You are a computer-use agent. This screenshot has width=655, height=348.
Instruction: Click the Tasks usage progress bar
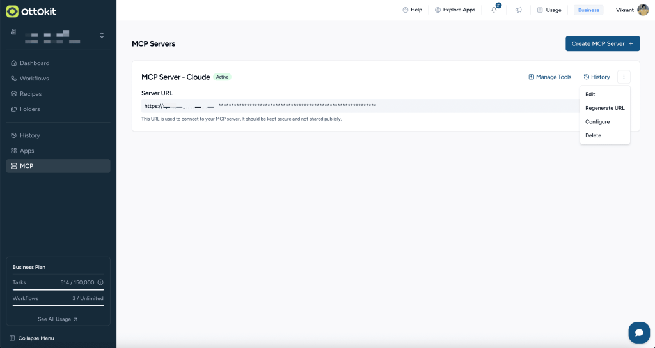point(58,289)
